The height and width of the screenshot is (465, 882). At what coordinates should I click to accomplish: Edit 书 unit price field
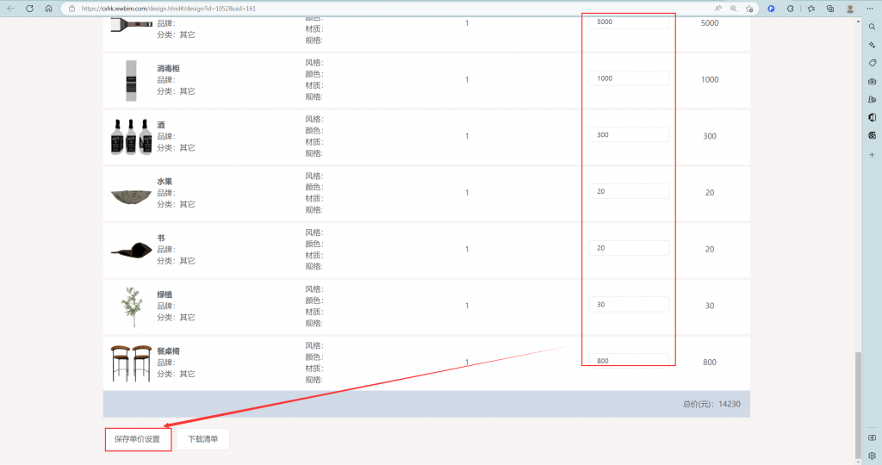coord(629,247)
